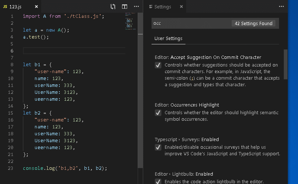298x184 pixels.
Task: Click a.test(); on line 4
Action: (x=36, y=37)
